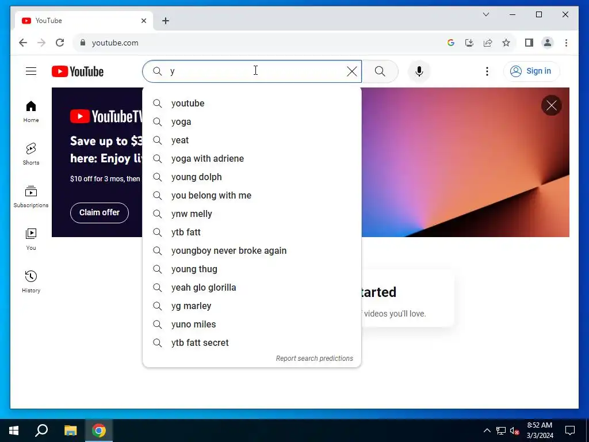Open Windows taskbar search
Screen dimensions: 589x442
(41, 430)
